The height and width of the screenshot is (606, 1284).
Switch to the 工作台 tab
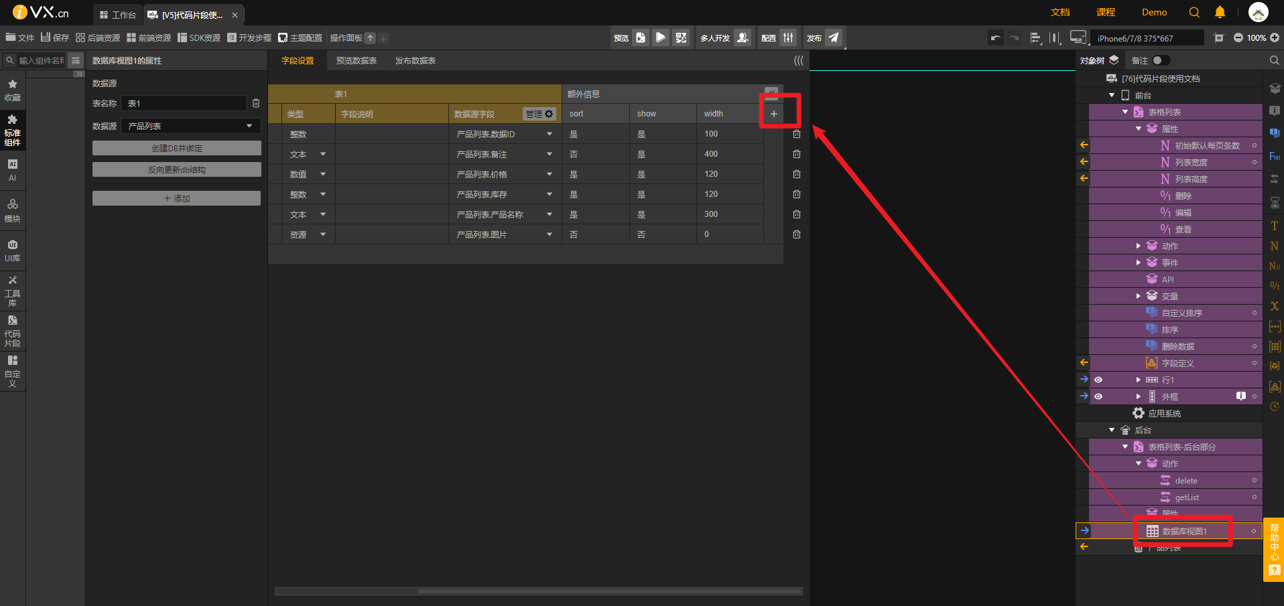point(118,15)
